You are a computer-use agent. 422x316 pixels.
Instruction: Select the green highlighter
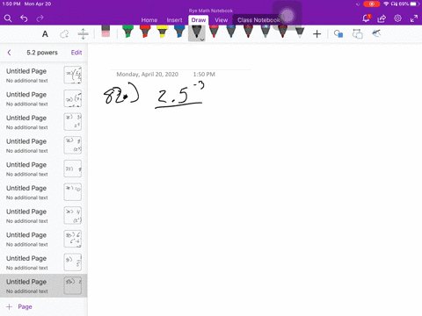pos(127,32)
